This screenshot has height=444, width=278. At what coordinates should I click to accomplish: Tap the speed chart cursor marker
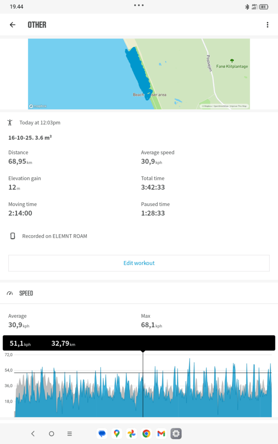(143, 352)
